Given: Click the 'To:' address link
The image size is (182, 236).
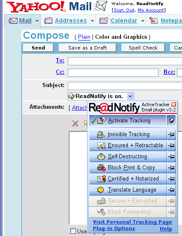Looking at the screenshot, I should (60, 60).
